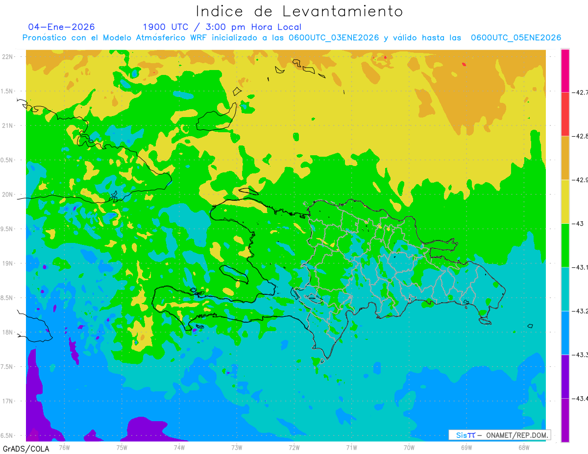Click the '76W' longitude label

tap(64, 447)
